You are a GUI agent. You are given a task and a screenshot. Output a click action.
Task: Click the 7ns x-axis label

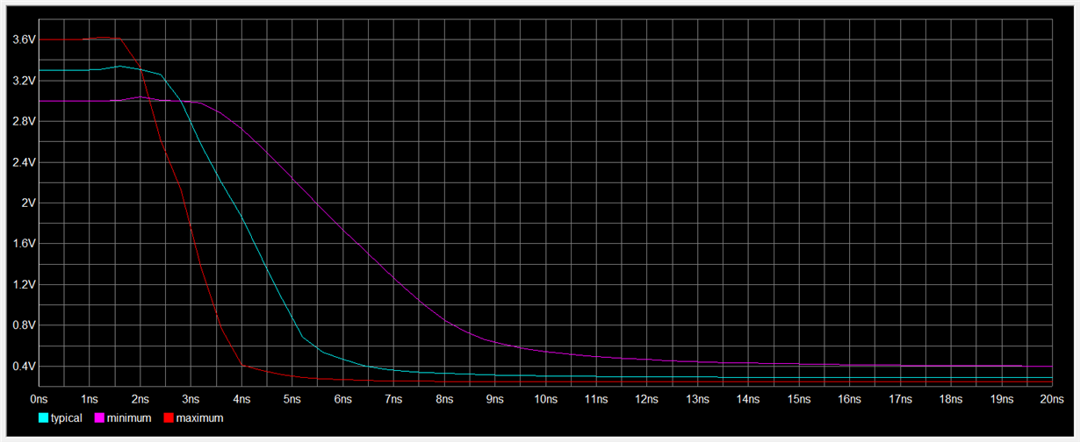(393, 398)
